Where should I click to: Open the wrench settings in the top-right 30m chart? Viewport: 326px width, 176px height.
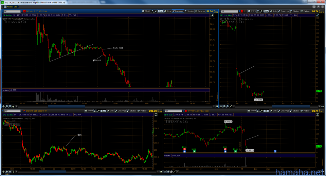[x=261, y=11]
